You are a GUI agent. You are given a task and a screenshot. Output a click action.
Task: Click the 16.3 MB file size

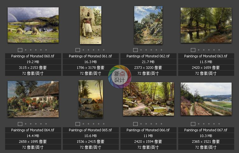91,62
